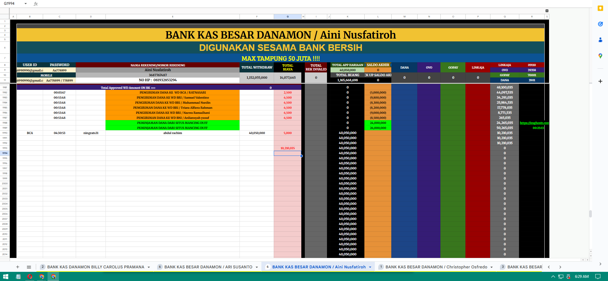
Task: Select the 26,000,000 green cell
Action: [x=378, y=128]
